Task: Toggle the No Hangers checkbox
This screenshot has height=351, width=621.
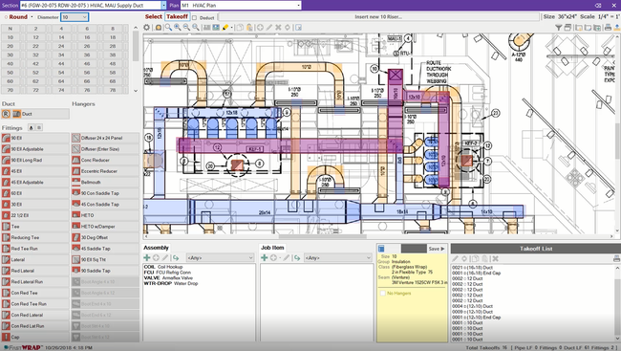Action: coord(382,293)
